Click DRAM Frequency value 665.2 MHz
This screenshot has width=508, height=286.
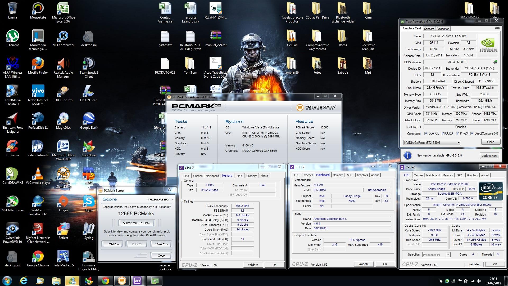click(242, 206)
